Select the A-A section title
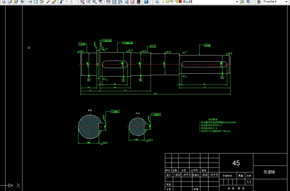 (x=138, y=113)
